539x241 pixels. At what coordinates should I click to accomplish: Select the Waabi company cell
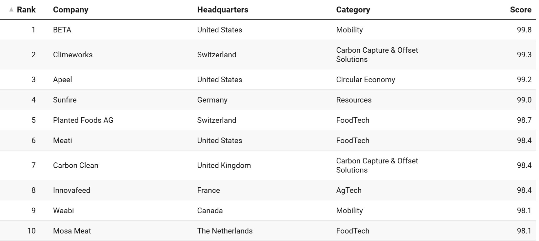tap(63, 211)
